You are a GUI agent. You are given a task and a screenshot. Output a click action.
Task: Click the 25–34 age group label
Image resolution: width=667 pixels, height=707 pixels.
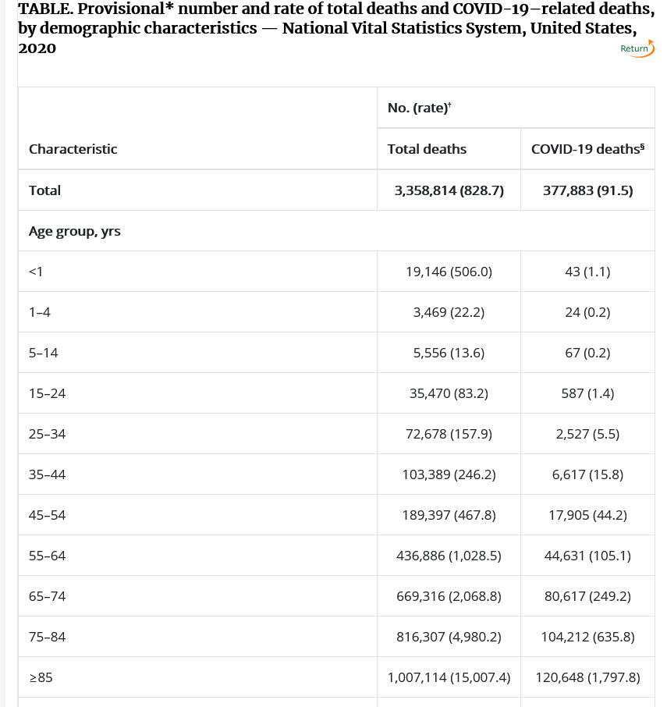pos(47,434)
